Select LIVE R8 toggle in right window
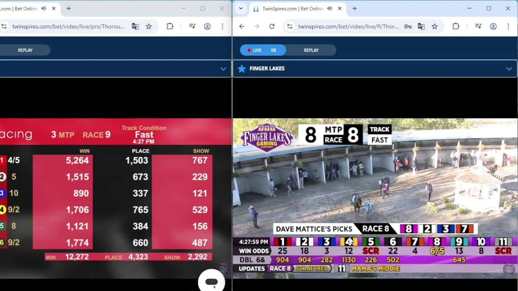Viewport: 518px width, 291px height. coord(263,50)
